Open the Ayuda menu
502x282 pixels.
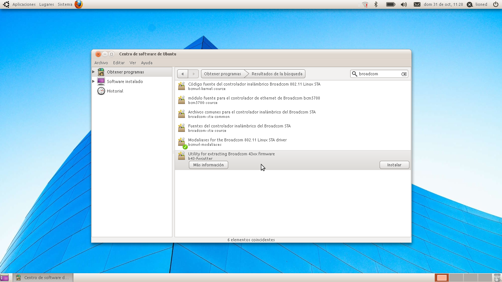pyautogui.click(x=147, y=63)
